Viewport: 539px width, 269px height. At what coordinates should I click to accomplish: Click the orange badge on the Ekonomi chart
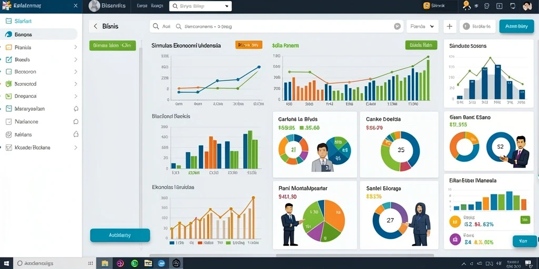pos(249,45)
